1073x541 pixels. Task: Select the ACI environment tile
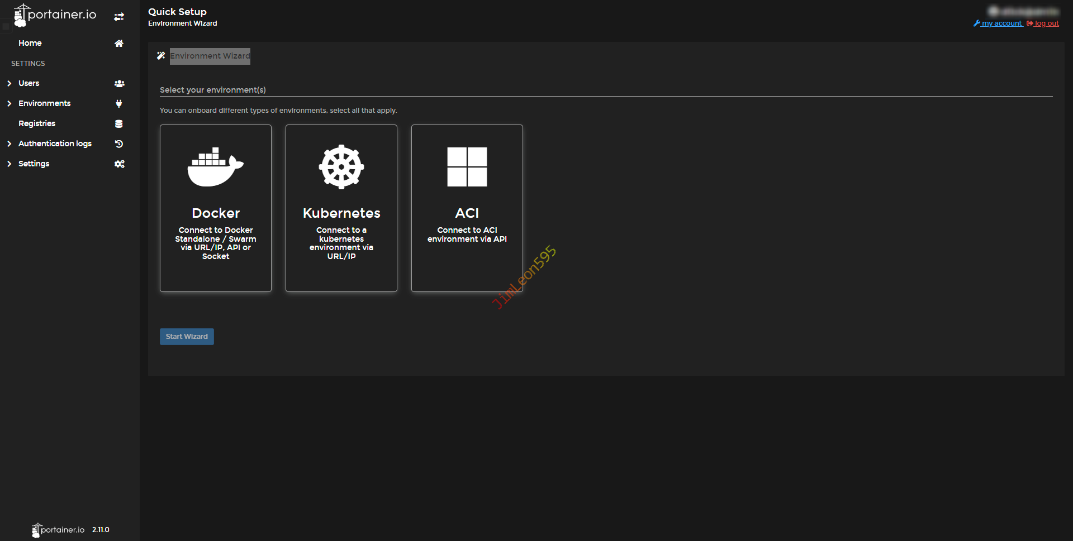pos(467,208)
